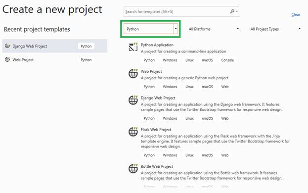
Task: Choose the Django Web Project template title
Action: pyautogui.click(x=158, y=98)
